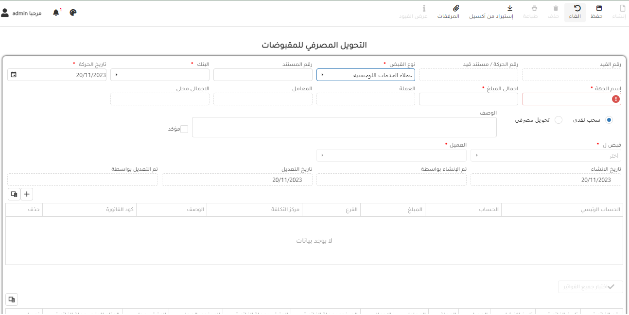Click the admin user profile icon

(5, 13)
